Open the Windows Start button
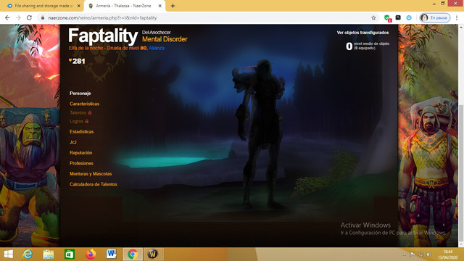This screenshot has height=261, width=464. pos(8,254)
